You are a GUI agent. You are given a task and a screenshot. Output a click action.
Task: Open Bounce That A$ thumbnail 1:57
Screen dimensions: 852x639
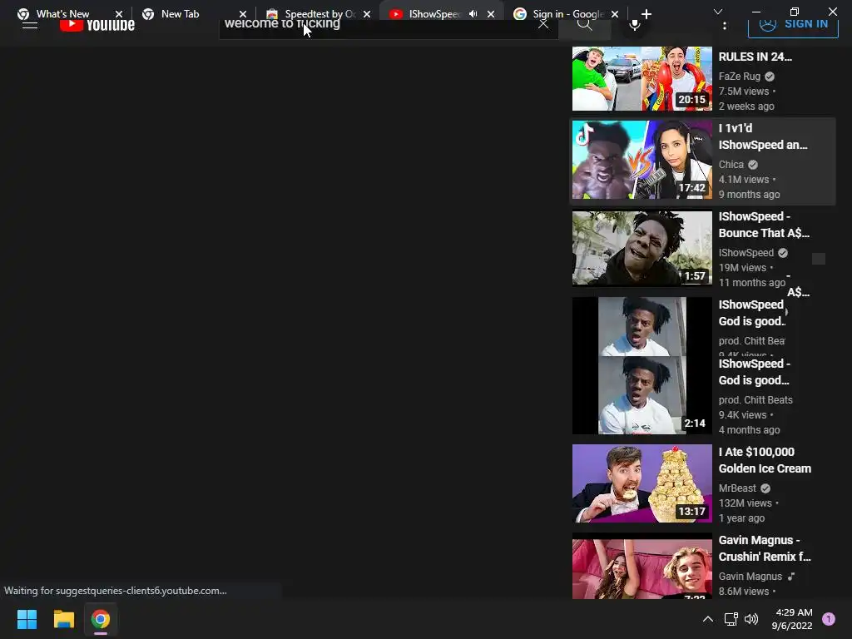641,248
